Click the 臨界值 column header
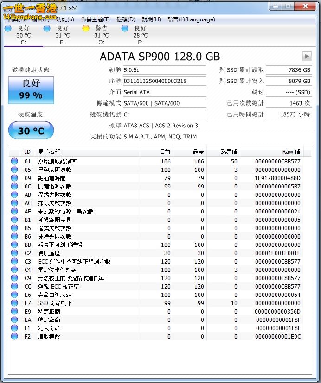Viewport: 321px width, 383px height. [x=224, y=152]
